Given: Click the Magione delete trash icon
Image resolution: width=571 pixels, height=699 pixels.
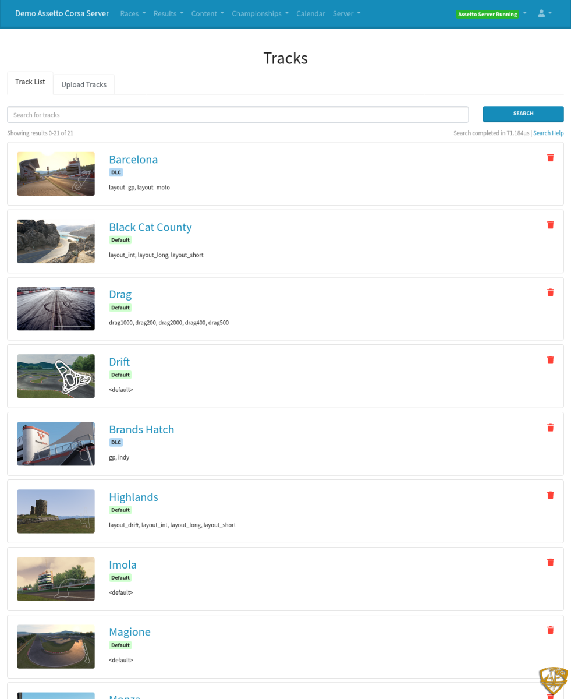Looking at the screenshot, I should pos(550,630).
